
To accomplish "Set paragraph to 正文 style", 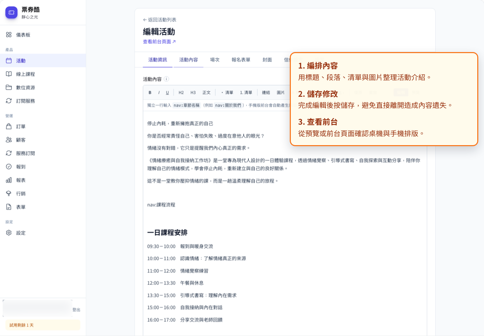I will pyautogui.click(x=206, y=92).
